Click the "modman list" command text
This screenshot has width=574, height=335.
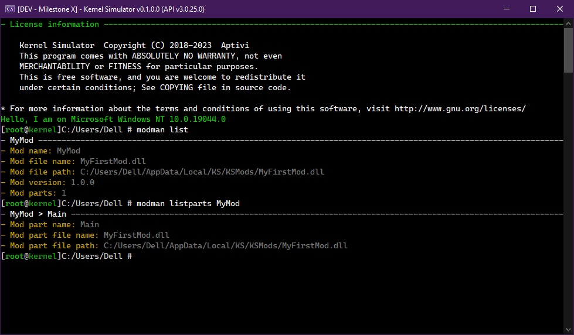162,130
